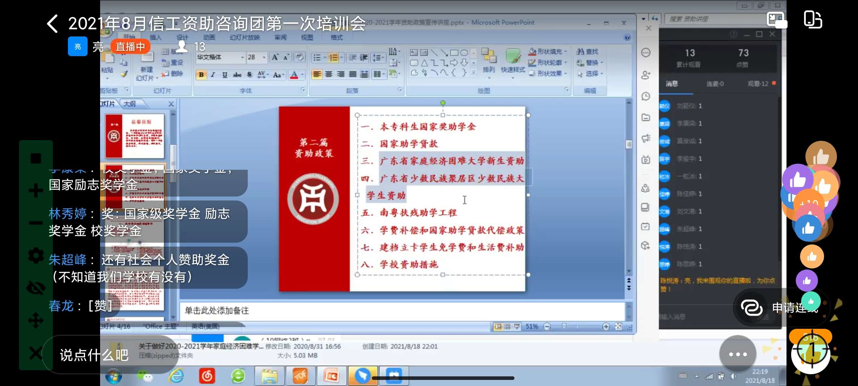858x386 pixels.
Task: Tap the back arrow beside livestream title
Action: pos(53,24)
